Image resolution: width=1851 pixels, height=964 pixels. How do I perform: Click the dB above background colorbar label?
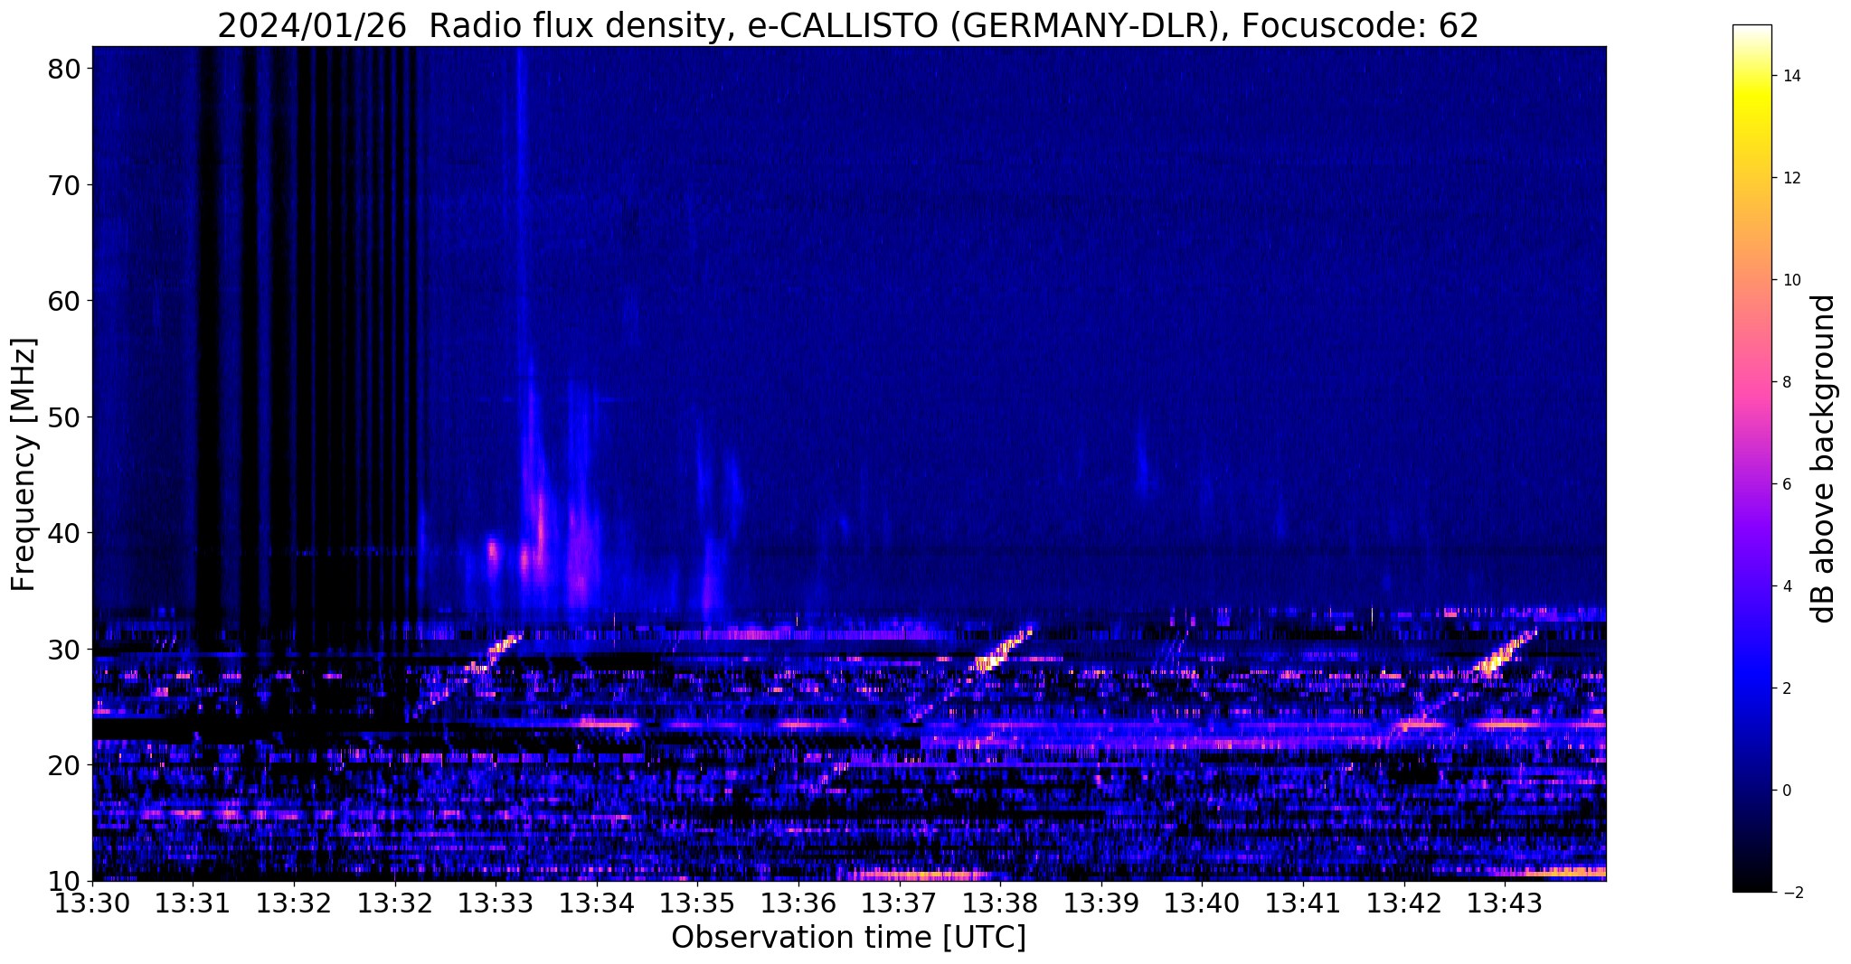click(1823, 459)
